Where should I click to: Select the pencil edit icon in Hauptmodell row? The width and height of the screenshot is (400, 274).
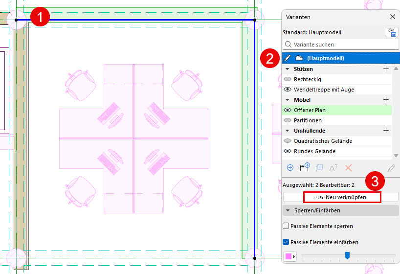click(288, 58)
